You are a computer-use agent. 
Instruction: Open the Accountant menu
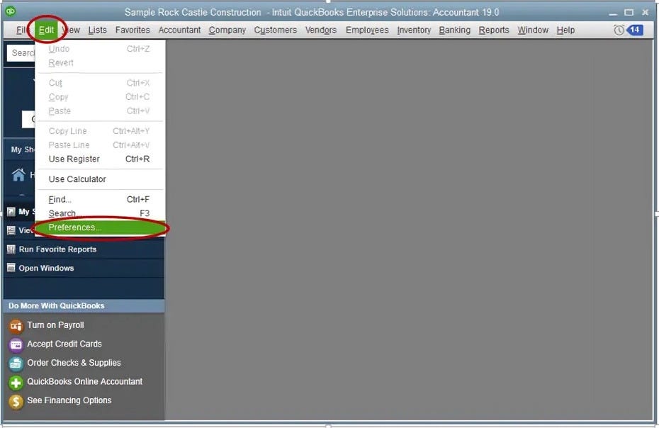point(179,30)
